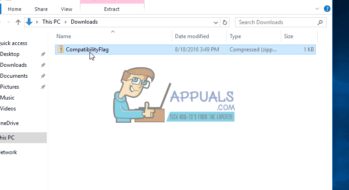Expand the ribbon with the chevron
This screenshot has height=190, width=349.
point(317,9)
